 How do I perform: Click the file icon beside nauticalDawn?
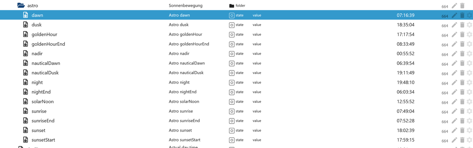pyautogui.click(x=25, y=63)
